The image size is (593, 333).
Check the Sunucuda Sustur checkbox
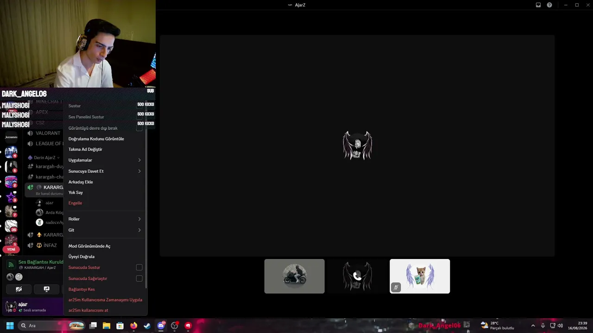139,267
